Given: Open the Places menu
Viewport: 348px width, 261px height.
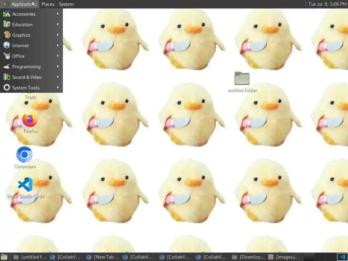Looking at the screenshot, I should pyautogui.click(x=48, y=4).
